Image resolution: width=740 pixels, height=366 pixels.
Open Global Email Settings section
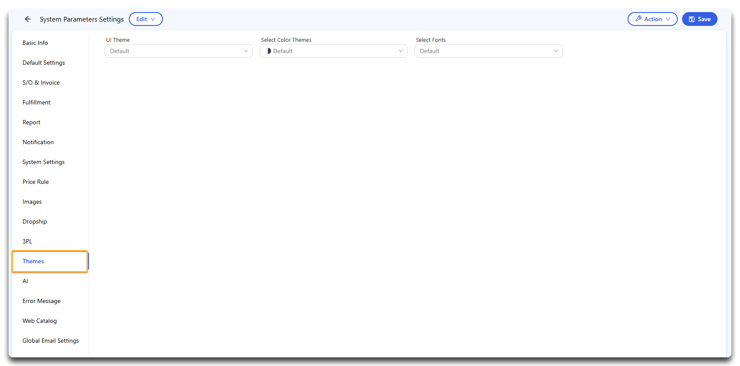coord(51,341)
